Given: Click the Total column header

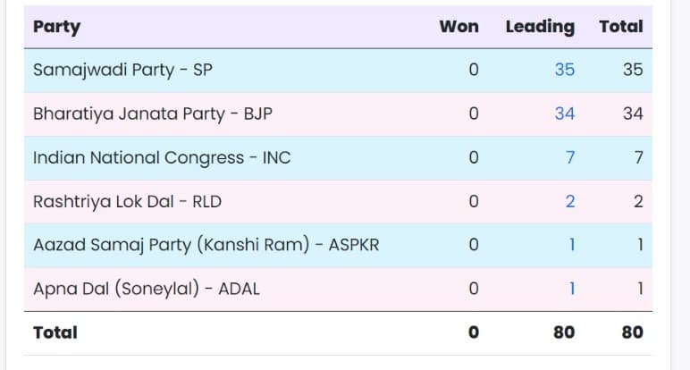Looking at the screenshot, I should click(x=621, y=27).
